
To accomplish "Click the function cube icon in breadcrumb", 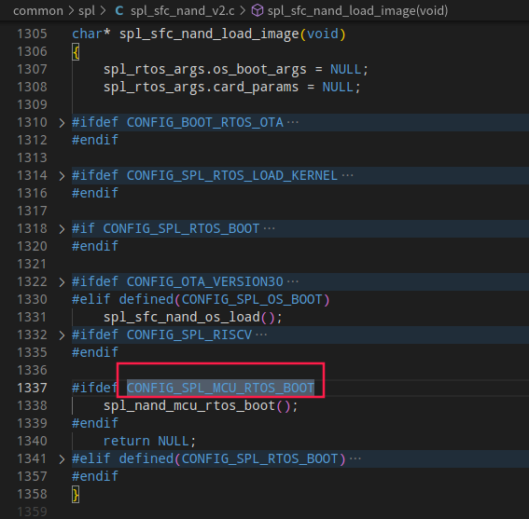I will (258, 11).
